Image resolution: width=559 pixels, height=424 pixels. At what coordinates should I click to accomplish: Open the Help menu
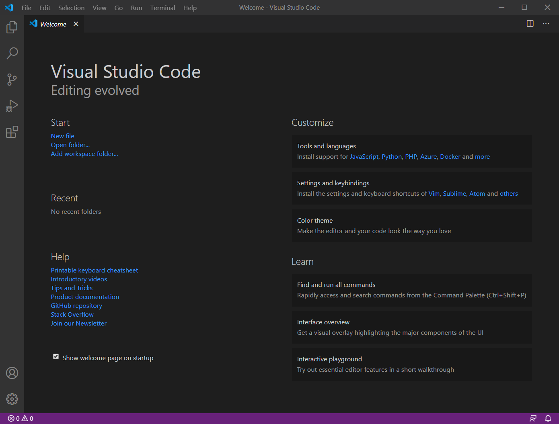point(190,8)
